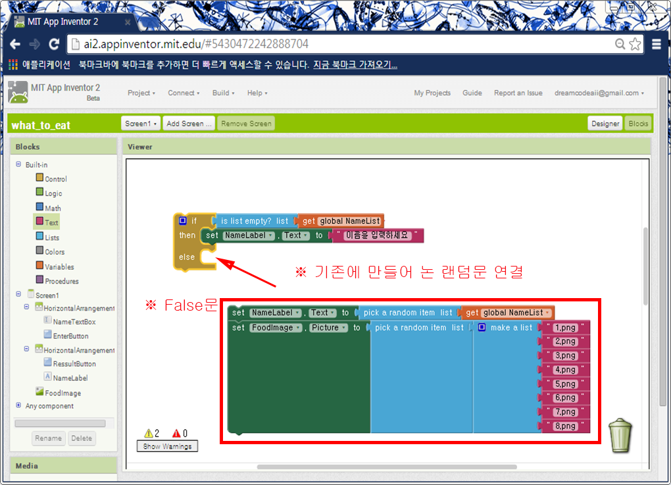Viewport: 671px width, 485px height.
Task: Open the Connect menu
Action: click(x=184, y=93)
